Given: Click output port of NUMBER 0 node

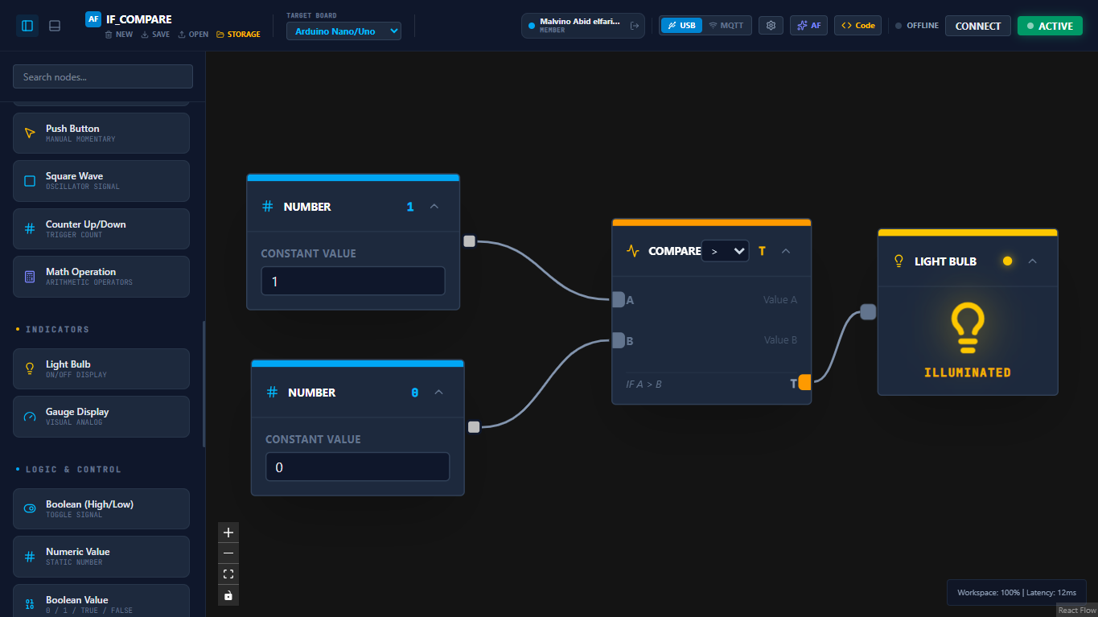Looking at the screenshot, I should click(474, 426).
